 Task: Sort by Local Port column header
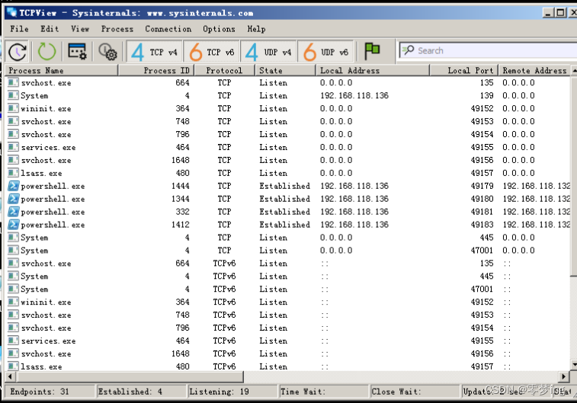pos(463,70)
